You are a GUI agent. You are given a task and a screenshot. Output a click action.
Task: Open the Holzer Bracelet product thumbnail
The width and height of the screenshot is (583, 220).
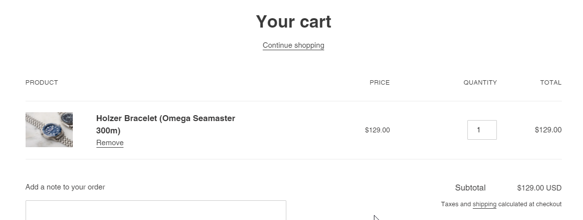49,129
